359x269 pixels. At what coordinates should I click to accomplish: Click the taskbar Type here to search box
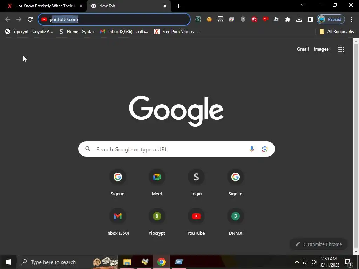67,262
